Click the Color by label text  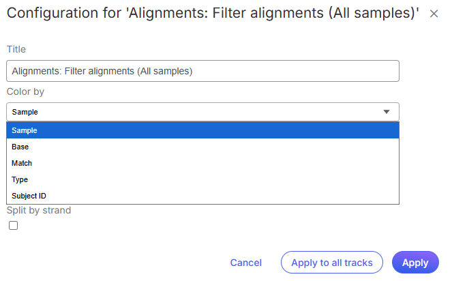[x=25, y=91]
